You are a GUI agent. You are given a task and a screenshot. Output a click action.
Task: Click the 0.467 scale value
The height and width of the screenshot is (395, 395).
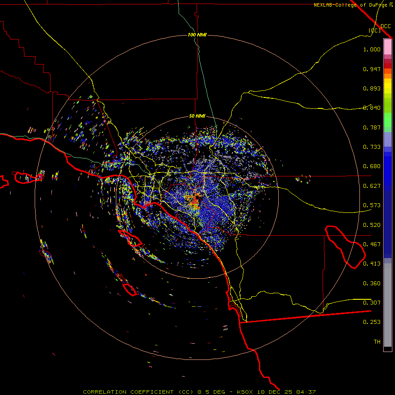point(372,244)
